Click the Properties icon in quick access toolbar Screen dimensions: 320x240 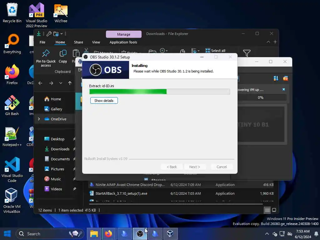(x=49, y=34)
